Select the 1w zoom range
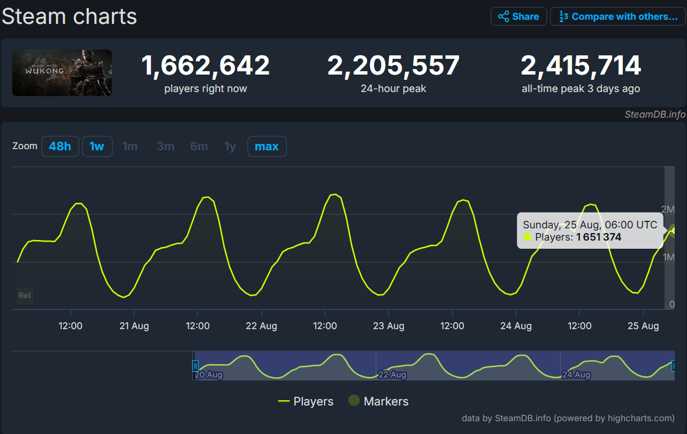The height and width of the screenshot is (434, 687). point(97,146)
